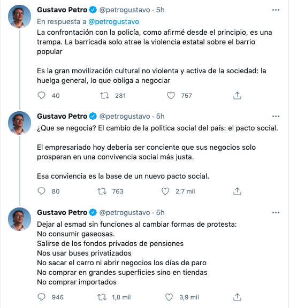Open the @petrogustavo link in reply line
290x308 pixels.
click(x=113, y=21)
